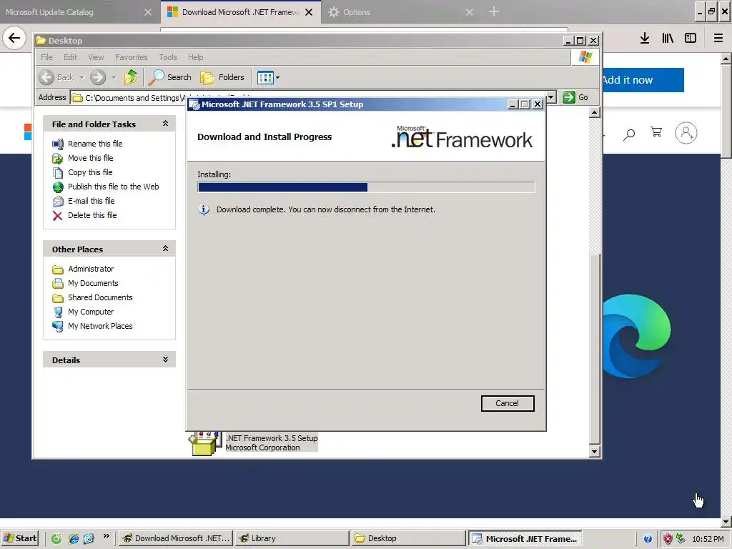Open a new Firefox tab
Screen dimensions: 732x549
pos(493,11)
